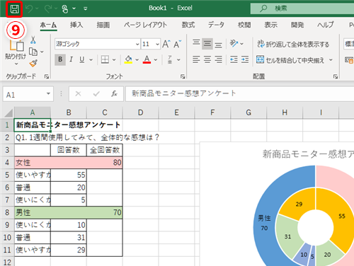Viewport: 354px width, 266px height.
Task: Open the clipboard dialog launcher
Action: (47, 76)
